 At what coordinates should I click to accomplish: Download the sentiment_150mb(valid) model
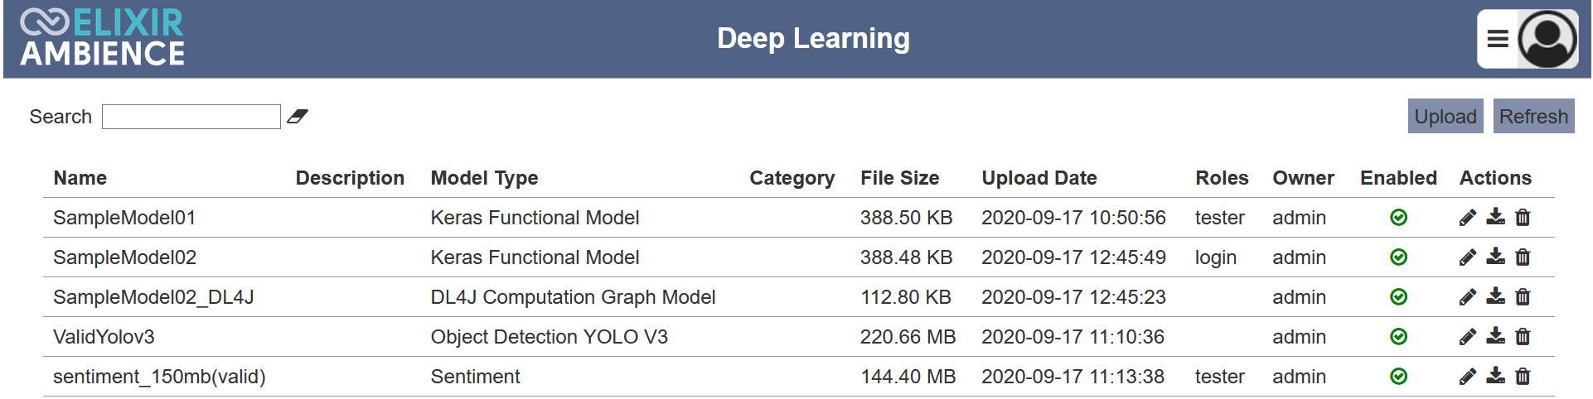1495,376
